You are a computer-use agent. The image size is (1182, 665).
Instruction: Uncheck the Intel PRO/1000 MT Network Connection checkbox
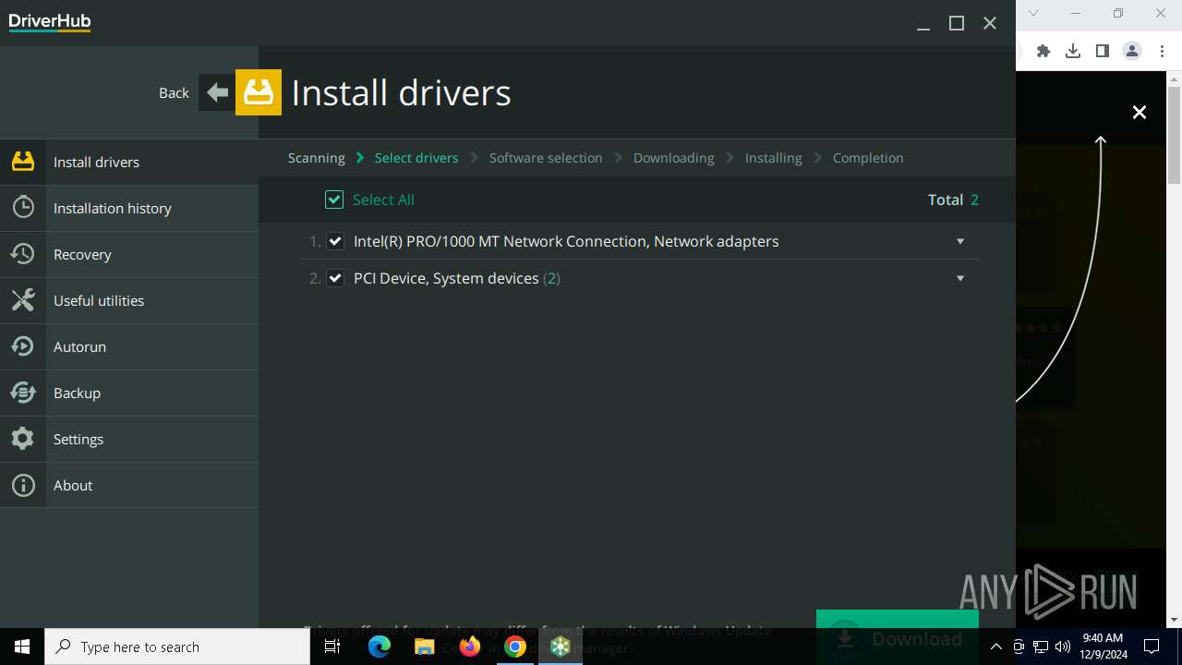(335, 241)
